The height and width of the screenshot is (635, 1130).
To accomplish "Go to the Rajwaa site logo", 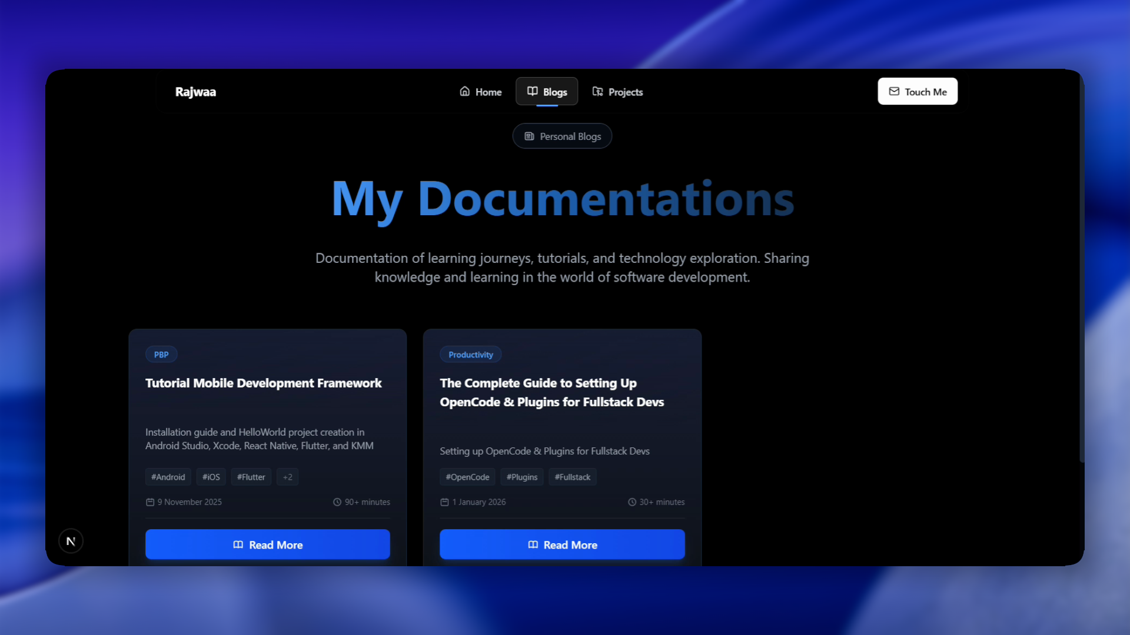I will (195, 92).
